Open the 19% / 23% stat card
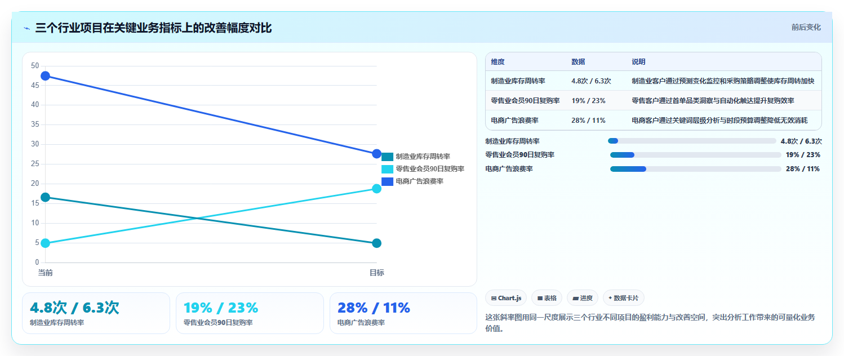 point(250,313)
